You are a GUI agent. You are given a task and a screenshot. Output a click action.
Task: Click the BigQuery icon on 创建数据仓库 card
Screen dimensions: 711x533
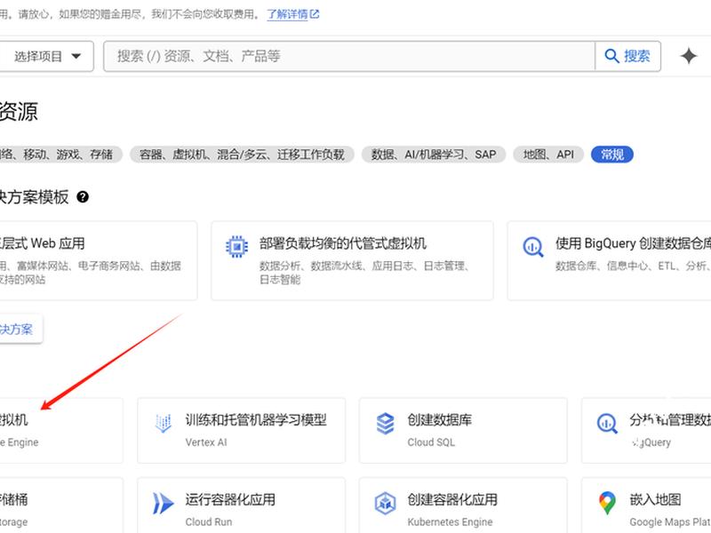[532, 247]
